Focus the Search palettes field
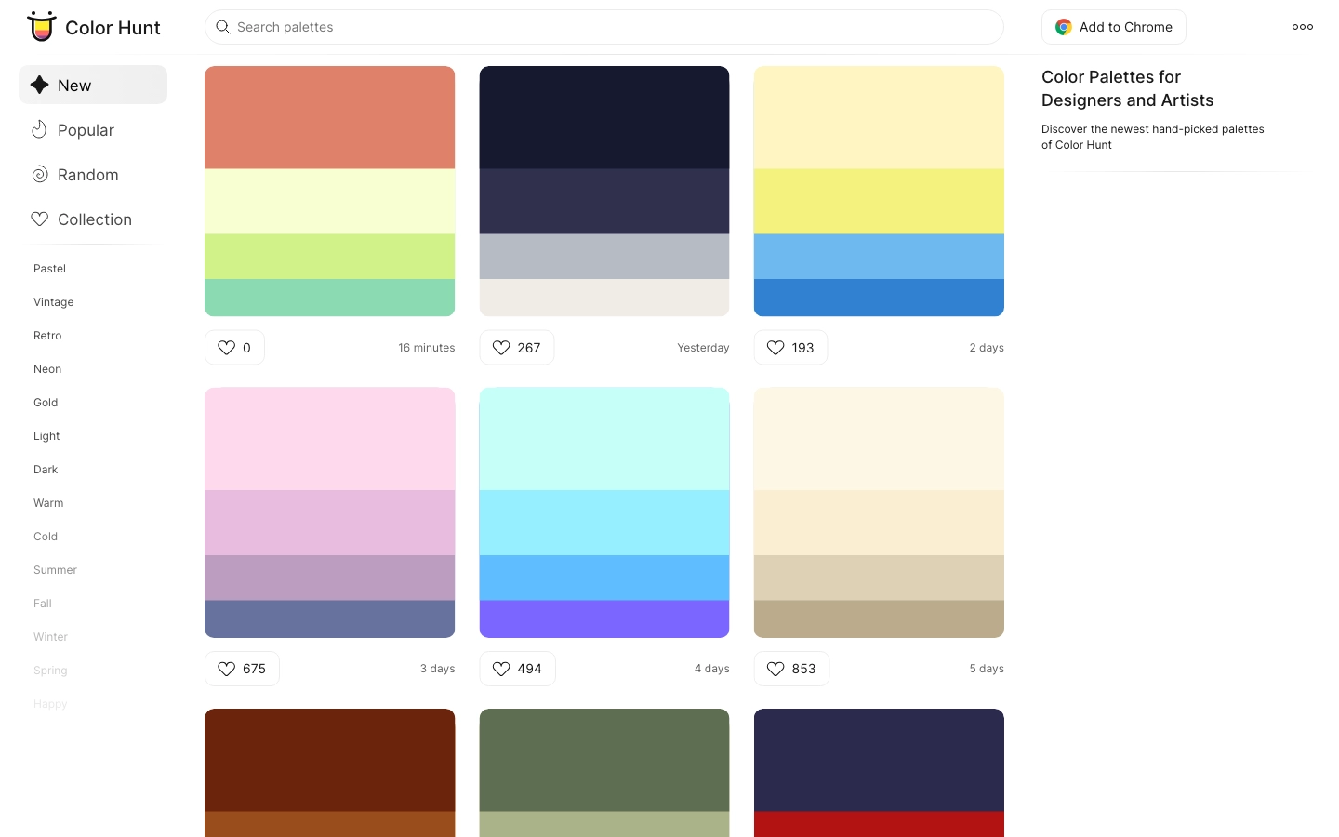The height and width of the screenshot is (837, 1339). pyautogui.click(x=604, y=27)
